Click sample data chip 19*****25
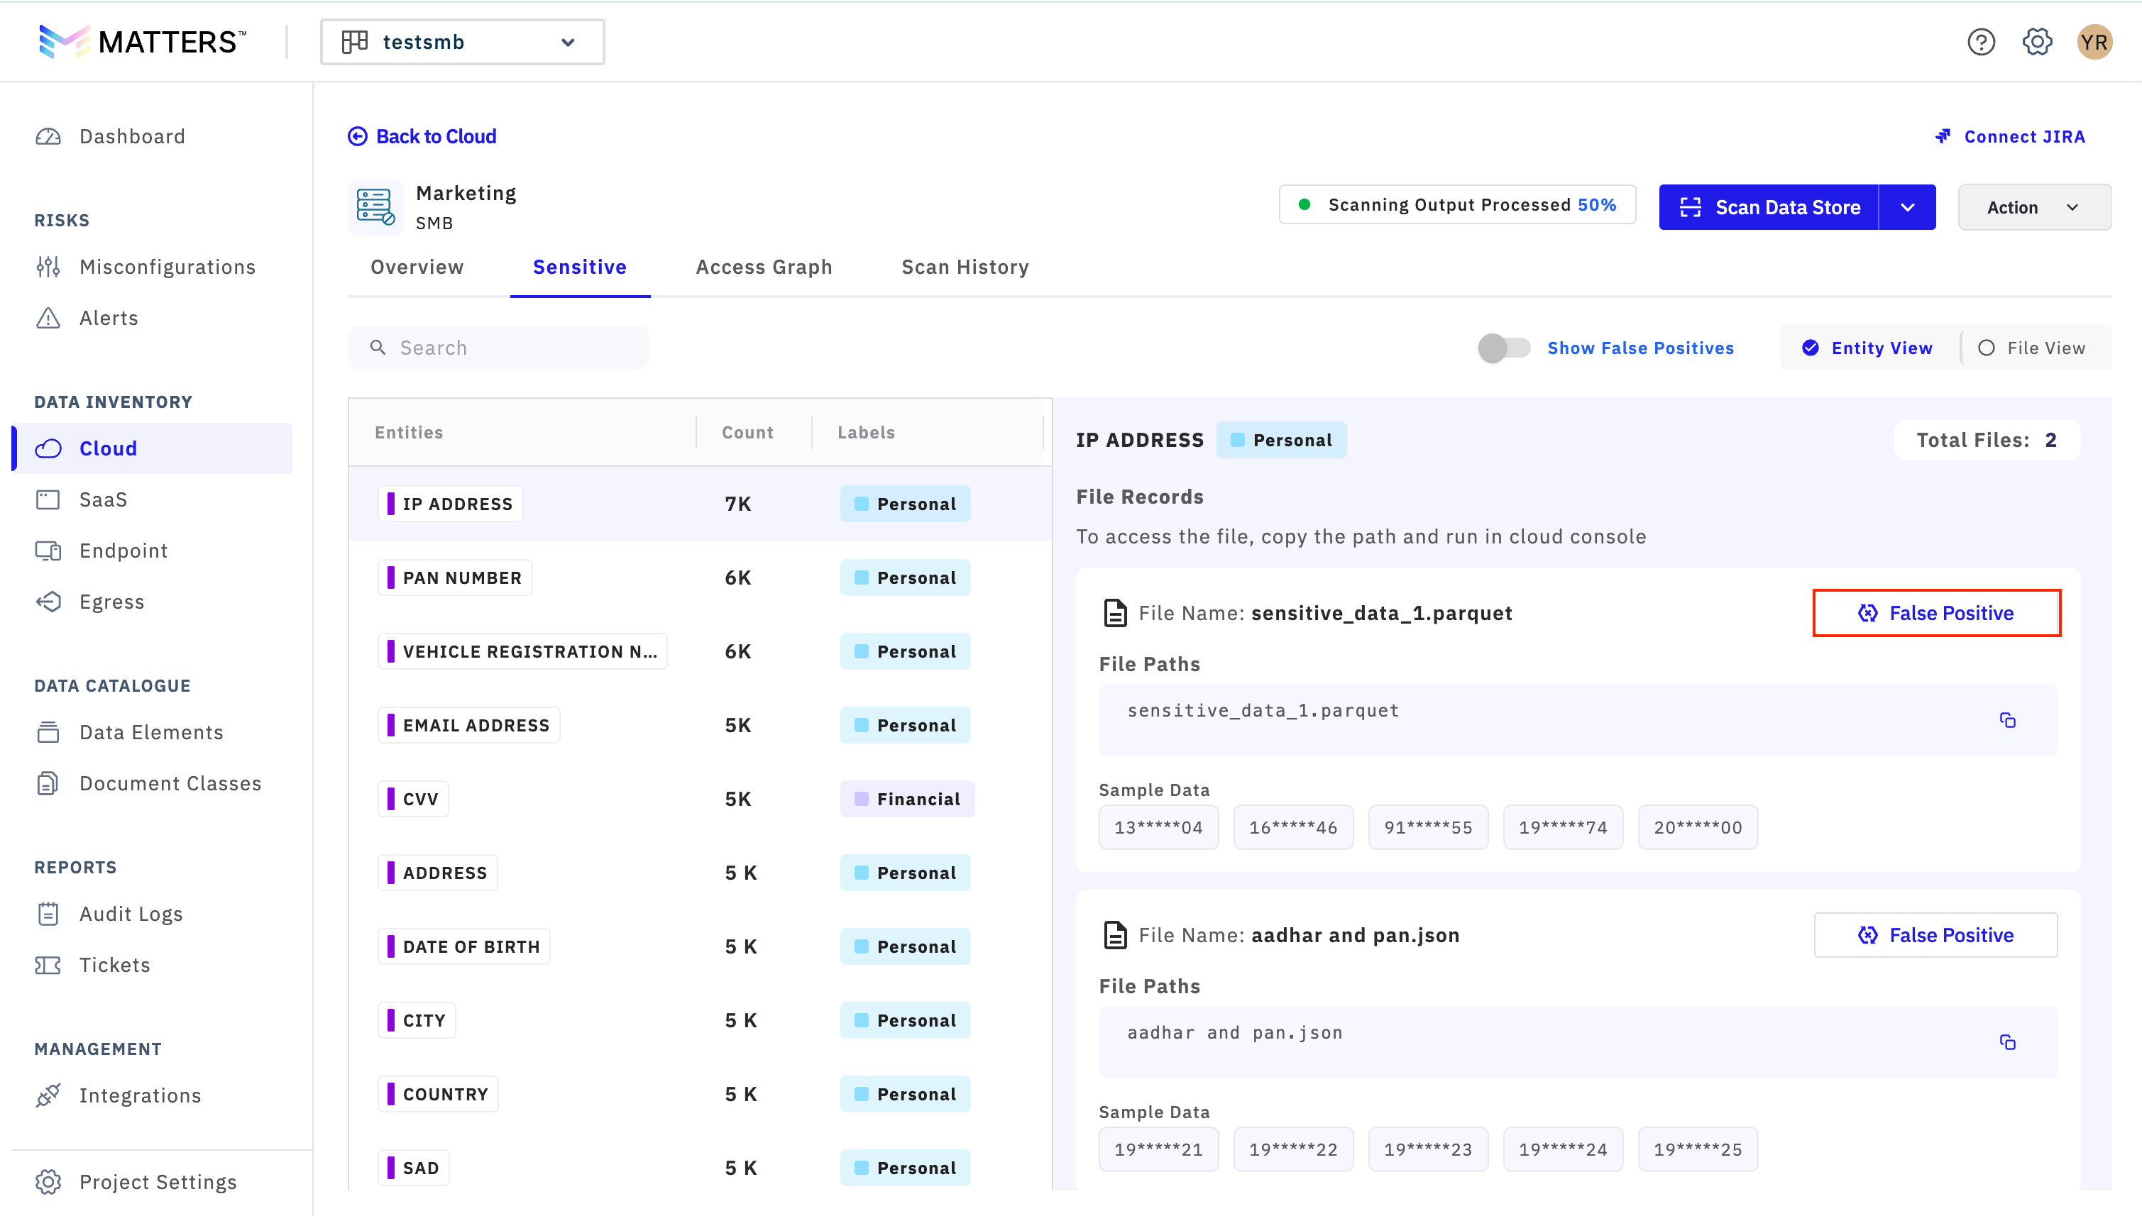 tap(1698, 1149)
